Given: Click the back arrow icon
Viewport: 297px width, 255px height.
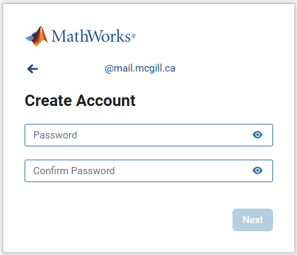Looking at the screenshot, I should click(33, 69).
